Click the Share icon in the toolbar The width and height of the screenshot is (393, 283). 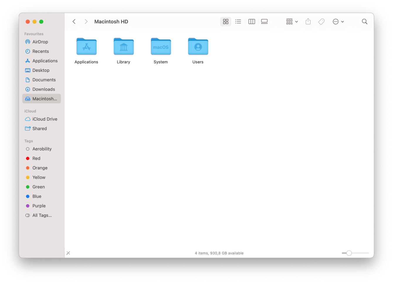coord(308,21)
